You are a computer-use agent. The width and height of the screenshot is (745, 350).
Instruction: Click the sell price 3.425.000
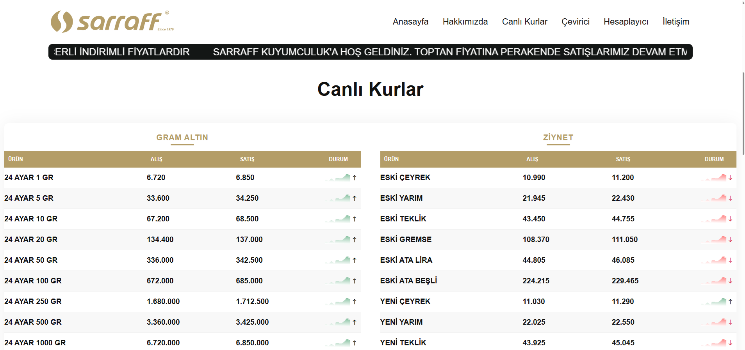(x=252, y=322)
